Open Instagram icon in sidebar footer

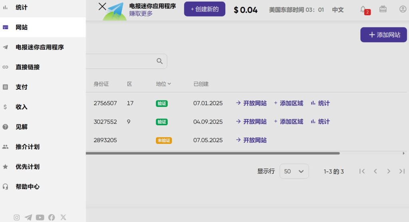point(17,217)
